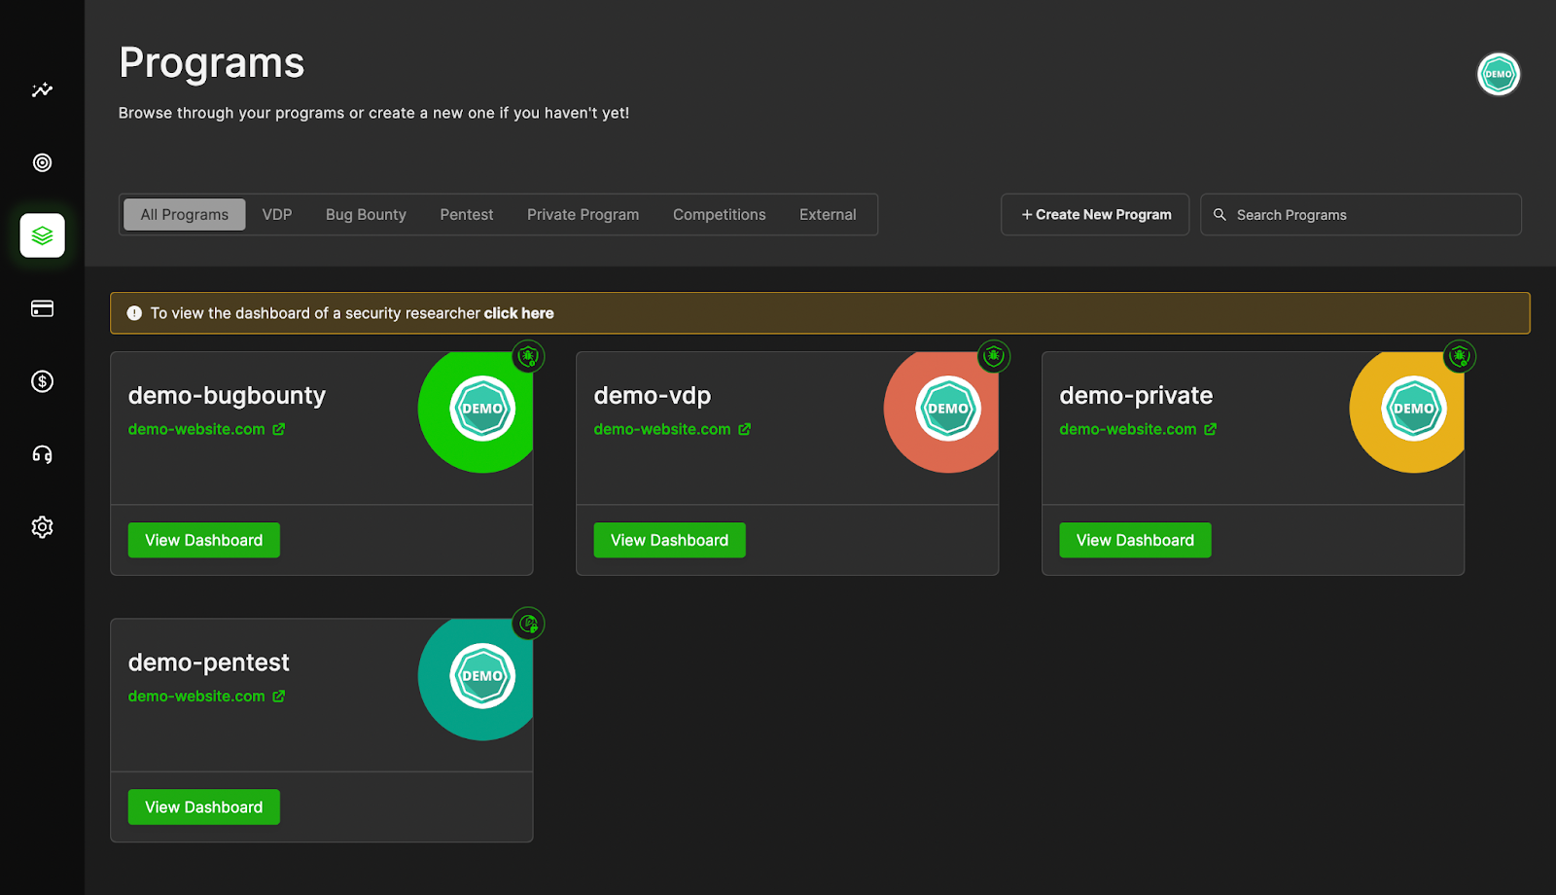View Dashboard for demo-vdp
The height and width of the screenshot is (895, 1556).
[670, 541]
